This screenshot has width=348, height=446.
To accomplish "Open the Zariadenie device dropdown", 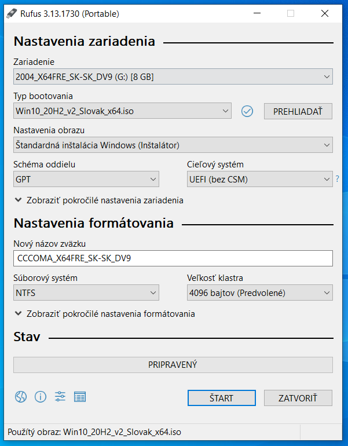I will tap(173, 76).
